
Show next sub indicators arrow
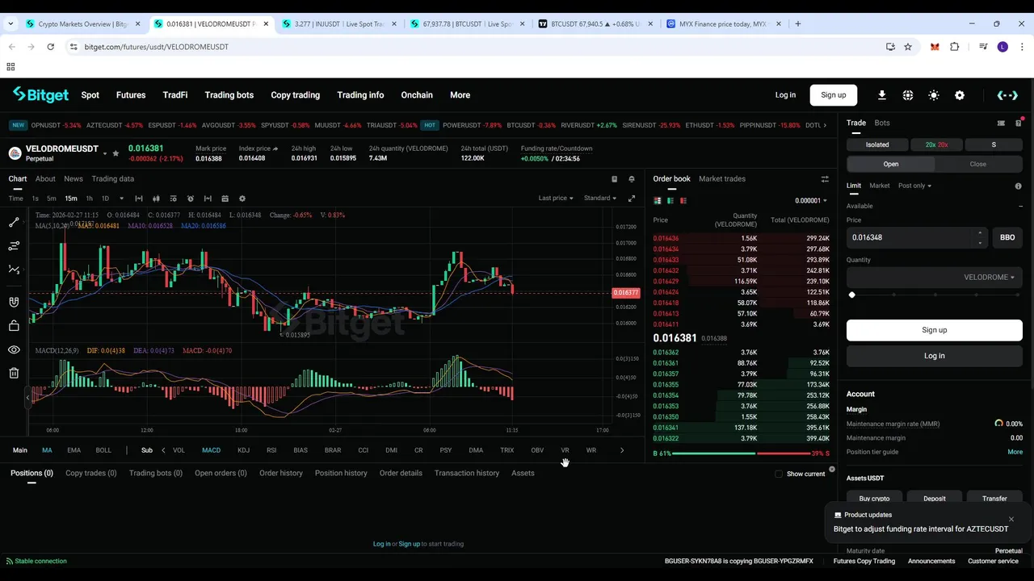(x=622, y=450)
